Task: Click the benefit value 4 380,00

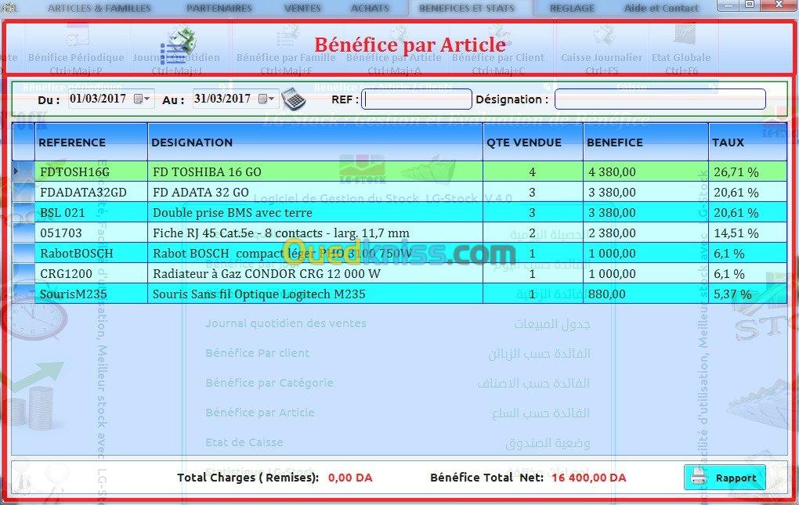Action: point(645,171)
